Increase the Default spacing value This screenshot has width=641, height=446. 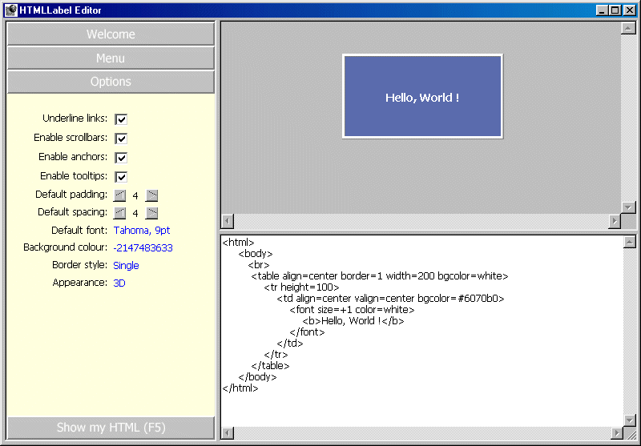(151, 213)
